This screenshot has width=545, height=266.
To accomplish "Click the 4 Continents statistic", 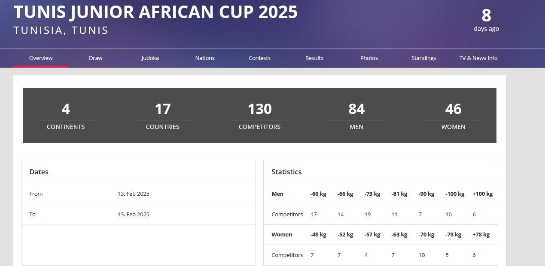I will (x=66, y=115).
